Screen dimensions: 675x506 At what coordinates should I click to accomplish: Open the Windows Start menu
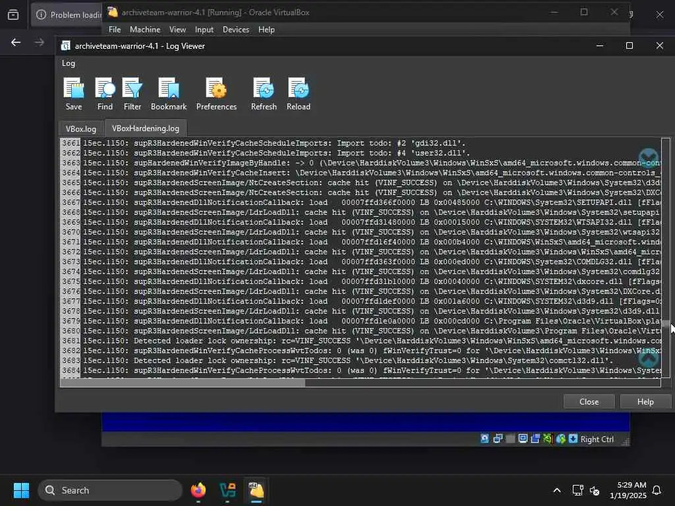tap(21, 490)
